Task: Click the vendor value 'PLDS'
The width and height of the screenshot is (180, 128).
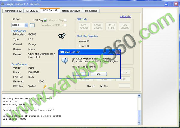Action: coord(31,68)
